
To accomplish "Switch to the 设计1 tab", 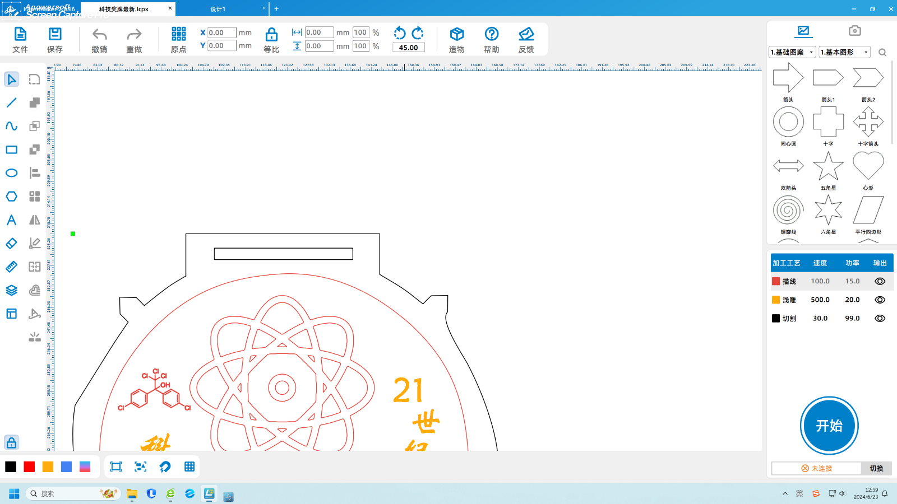I will [218, 9].
